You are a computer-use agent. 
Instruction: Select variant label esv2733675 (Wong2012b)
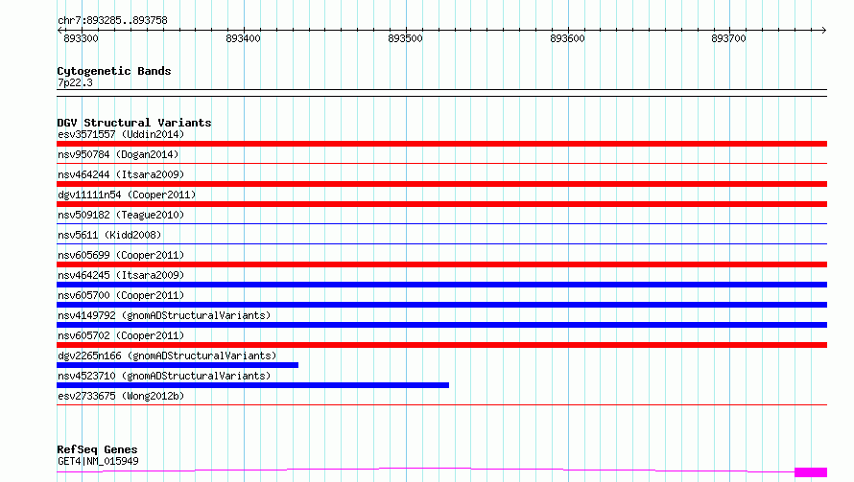tap(121, 396)
